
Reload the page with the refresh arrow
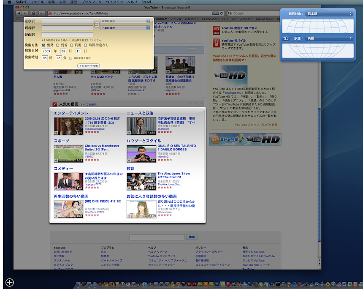point(222,13)
